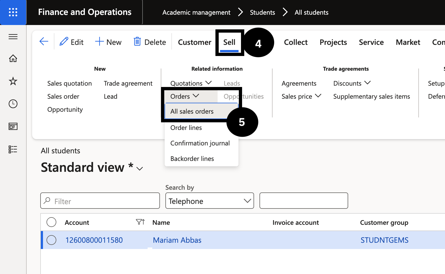
Task: Open Recent clock icon in the sidebar
Action: (x=13, y=104)
